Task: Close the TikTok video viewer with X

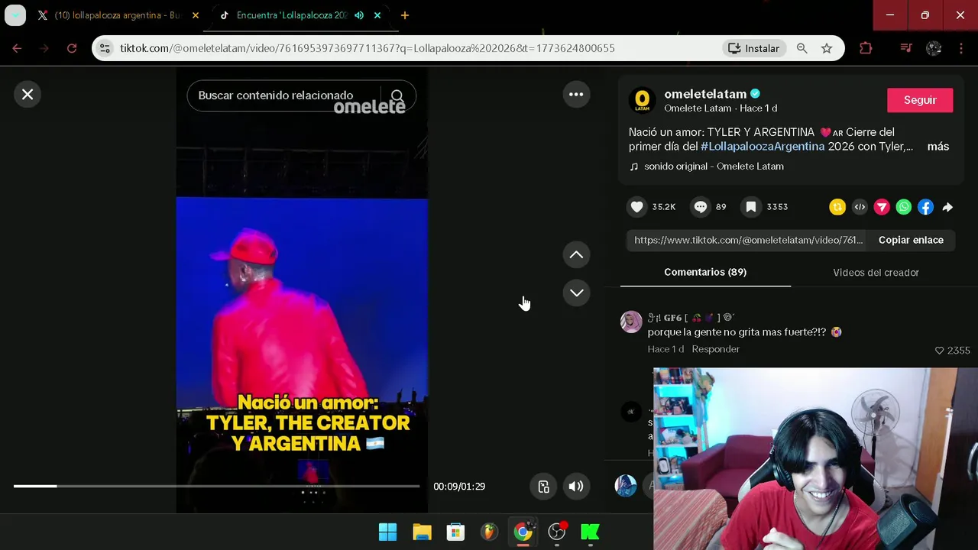Action: pos(28,95)
